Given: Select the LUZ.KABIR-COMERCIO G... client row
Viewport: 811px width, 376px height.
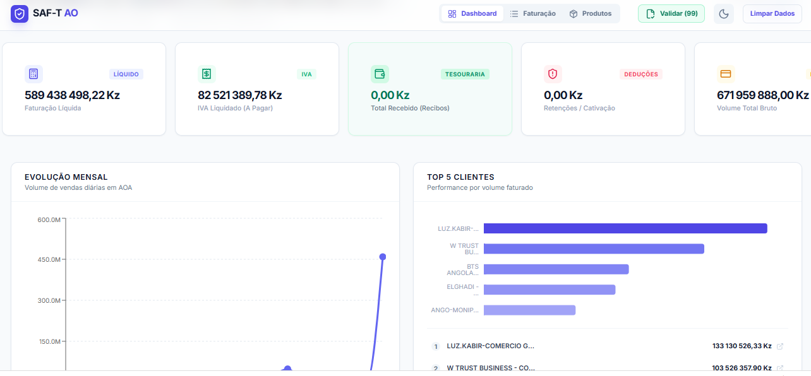Looking at the screenshot, I should [x=490, y=346].
